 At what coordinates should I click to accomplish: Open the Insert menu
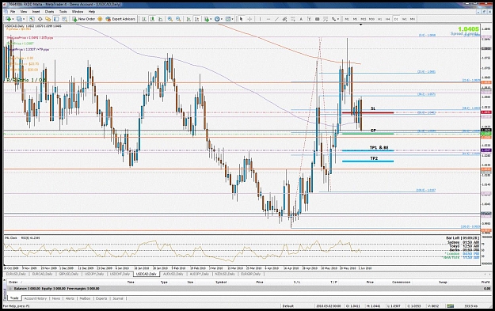tap(36, 11)
